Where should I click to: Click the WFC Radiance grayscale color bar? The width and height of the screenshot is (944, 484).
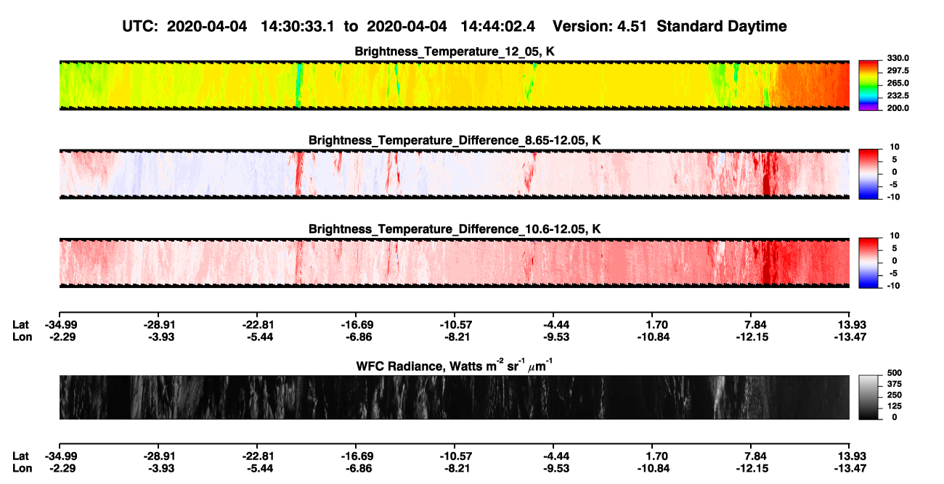click(x=868, y=396)
